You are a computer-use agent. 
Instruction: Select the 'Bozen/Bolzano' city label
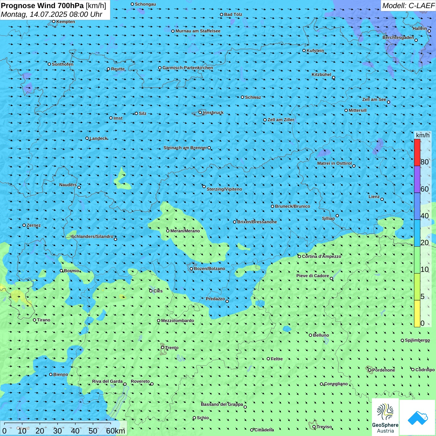(209, 268)
